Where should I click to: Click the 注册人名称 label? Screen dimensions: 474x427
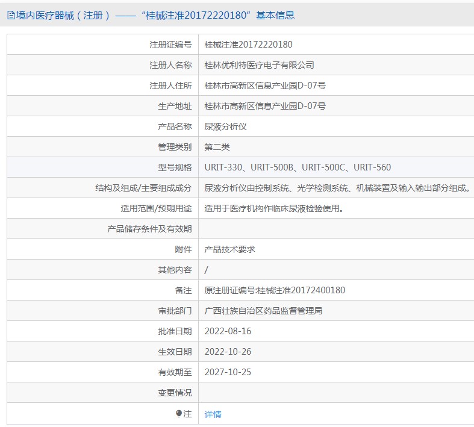coord(170,65)
